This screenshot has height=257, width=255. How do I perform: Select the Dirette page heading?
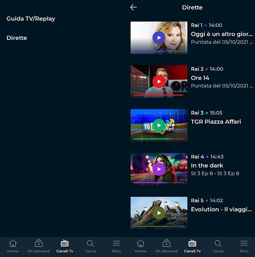point(192,8)
